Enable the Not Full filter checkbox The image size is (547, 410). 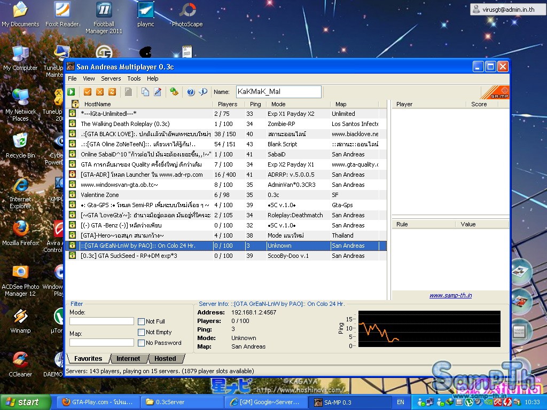coord(141,321)
